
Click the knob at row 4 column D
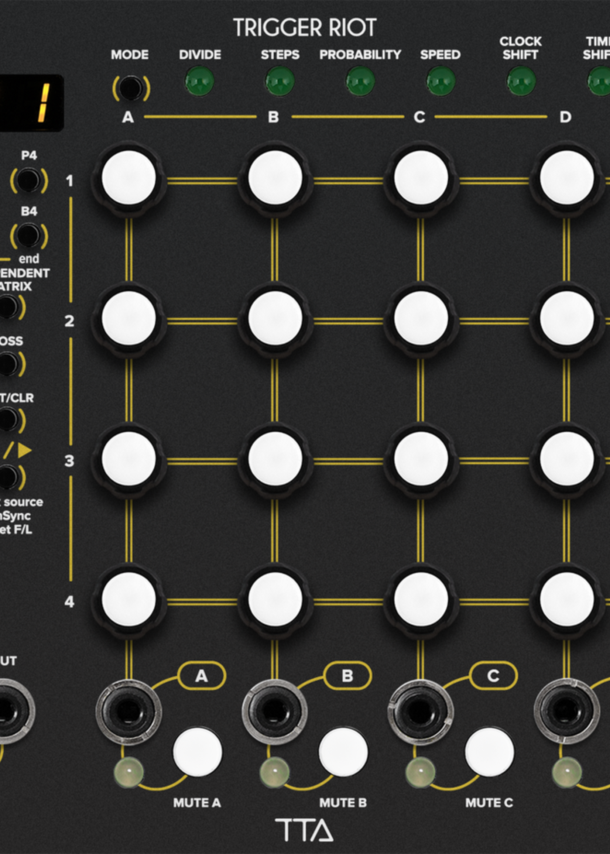566,599
